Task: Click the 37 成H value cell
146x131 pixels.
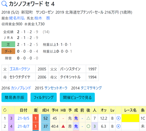Action: point(46,126)
